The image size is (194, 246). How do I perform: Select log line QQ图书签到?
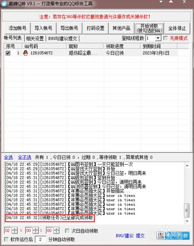69,164
